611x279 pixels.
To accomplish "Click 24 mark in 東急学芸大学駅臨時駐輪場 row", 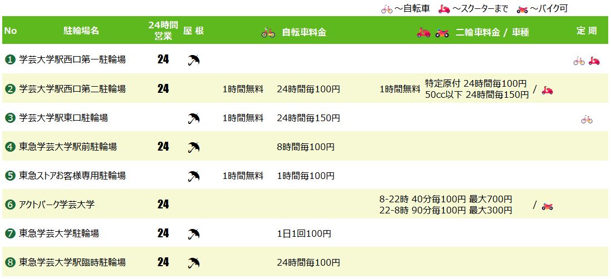I will tap(163, 262).
